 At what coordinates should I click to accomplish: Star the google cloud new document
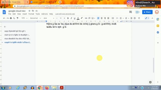pyautogui.click(x=29, y=11)
